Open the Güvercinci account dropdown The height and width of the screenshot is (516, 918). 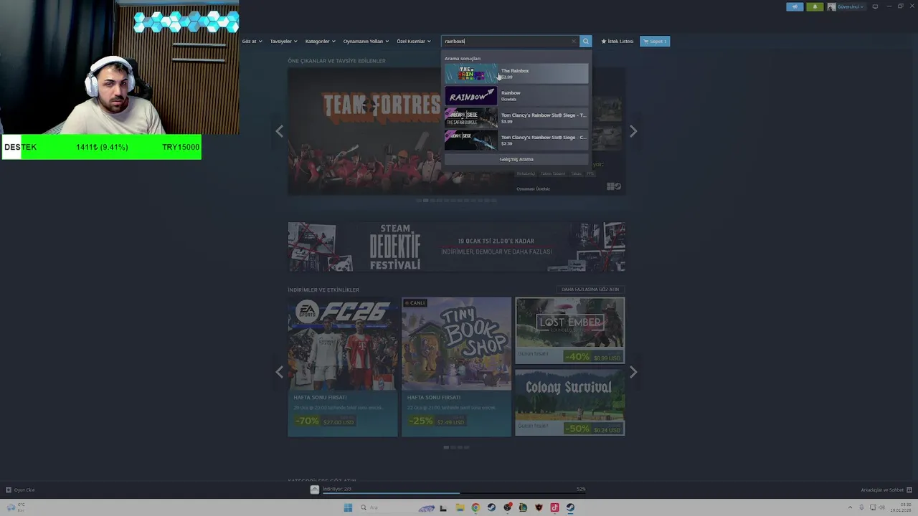(846, 6)
